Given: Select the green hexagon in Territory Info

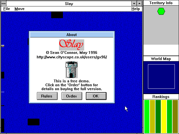Looking at the screenshot, I should (x=161, y=11).
